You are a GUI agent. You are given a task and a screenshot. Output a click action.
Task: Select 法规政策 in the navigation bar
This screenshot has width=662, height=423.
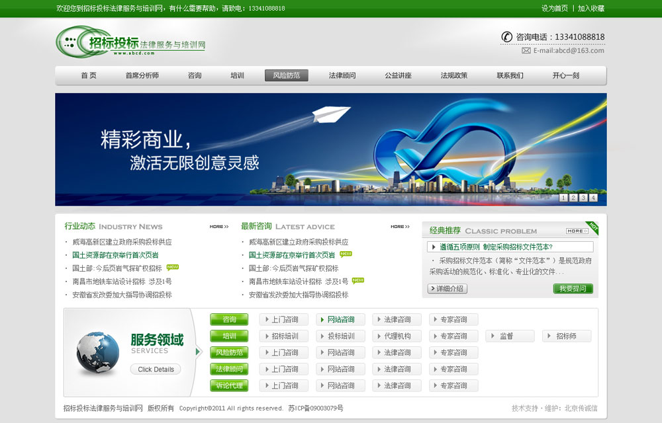tap(454, 75)
